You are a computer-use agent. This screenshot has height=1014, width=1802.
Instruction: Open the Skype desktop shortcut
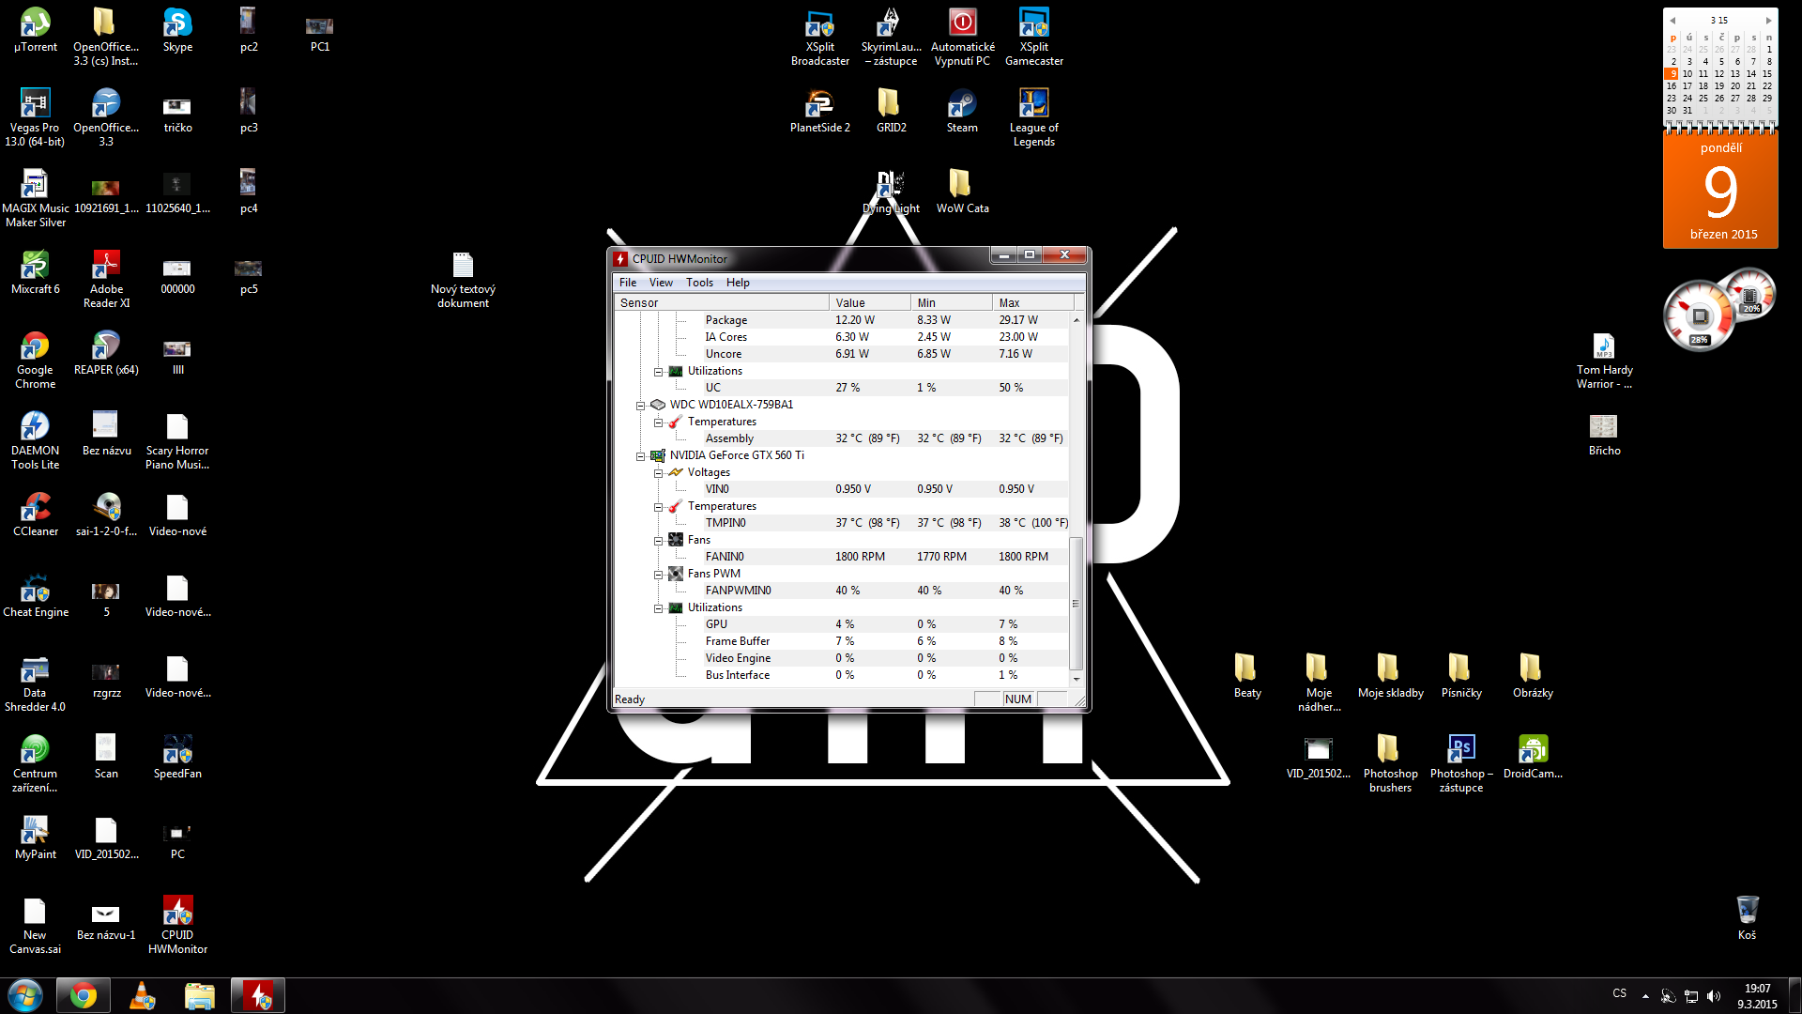point(177,30)
